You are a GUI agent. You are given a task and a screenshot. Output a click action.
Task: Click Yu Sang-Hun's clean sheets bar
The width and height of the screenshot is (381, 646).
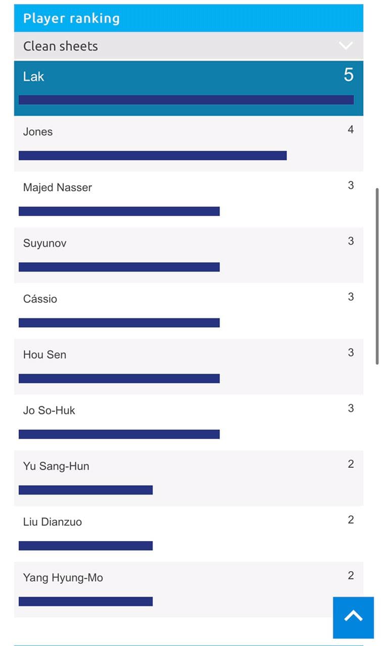click(x=86, y=490)
